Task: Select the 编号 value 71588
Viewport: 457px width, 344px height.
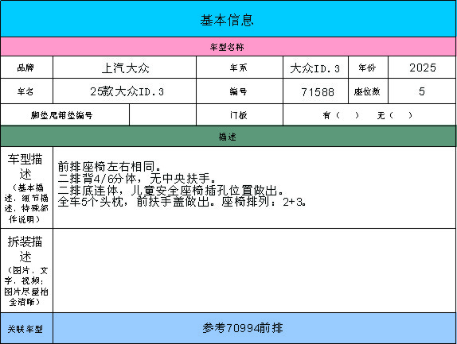Action: point(315,91)
